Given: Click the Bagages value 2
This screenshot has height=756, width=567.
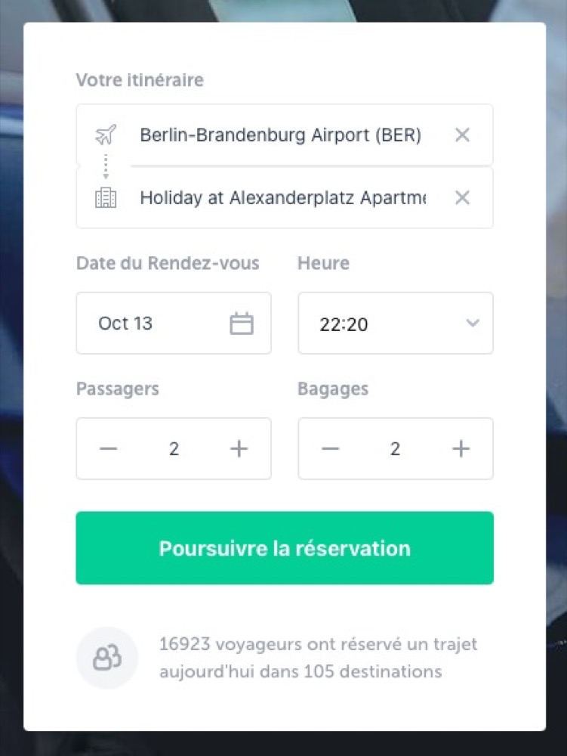Looking at the screenshot, I should coord(395,449).
